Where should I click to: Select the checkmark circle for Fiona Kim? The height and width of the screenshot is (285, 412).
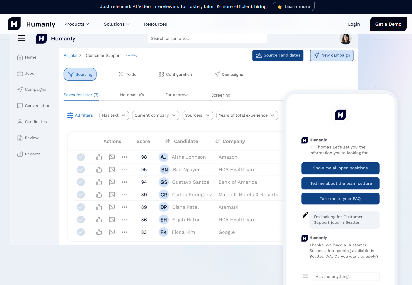click(81, 232)
